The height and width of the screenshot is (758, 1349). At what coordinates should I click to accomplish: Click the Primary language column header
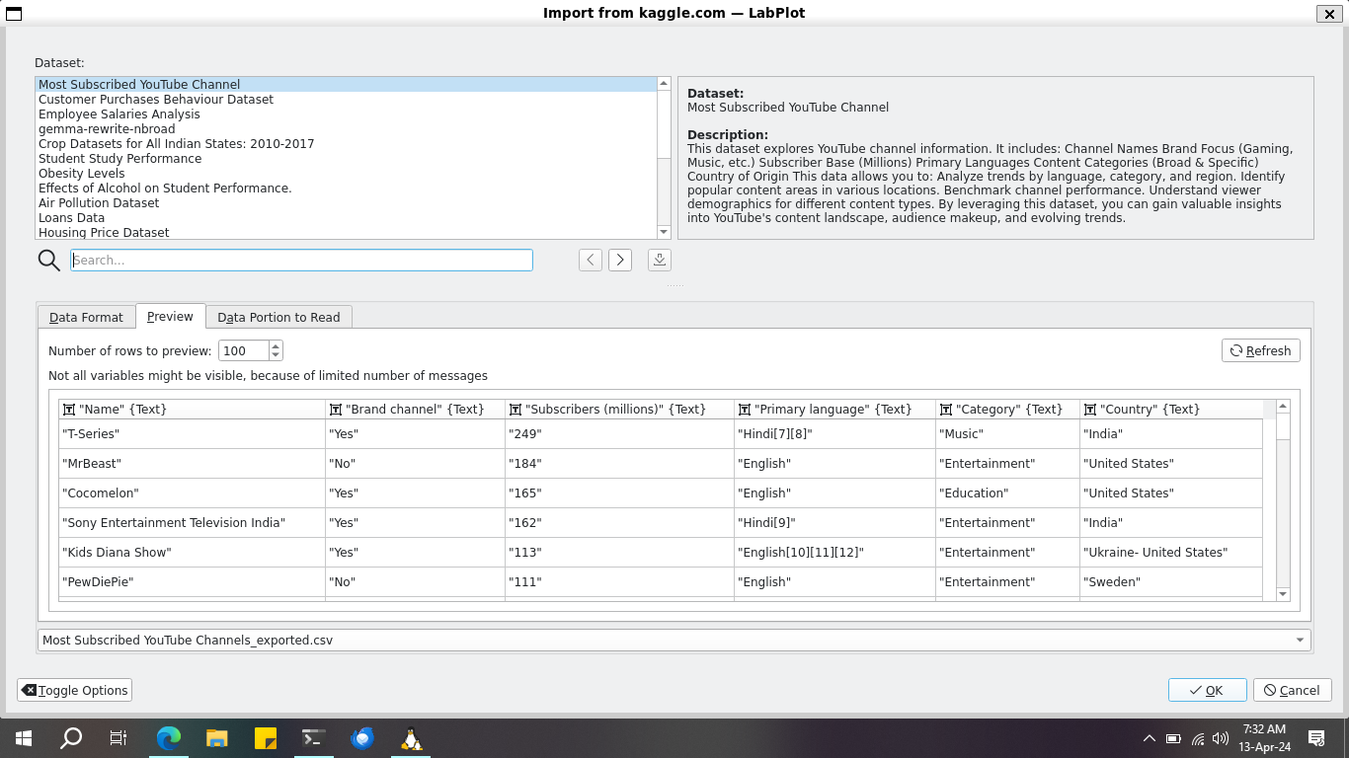click(x=834, y=409)
